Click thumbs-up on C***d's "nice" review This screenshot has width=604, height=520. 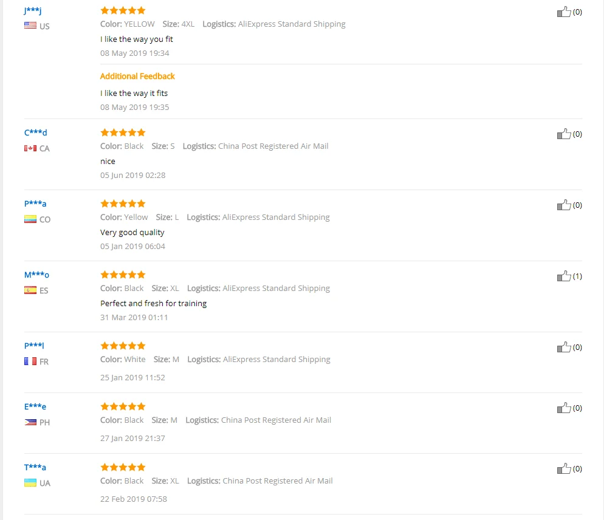pos(563,134)
